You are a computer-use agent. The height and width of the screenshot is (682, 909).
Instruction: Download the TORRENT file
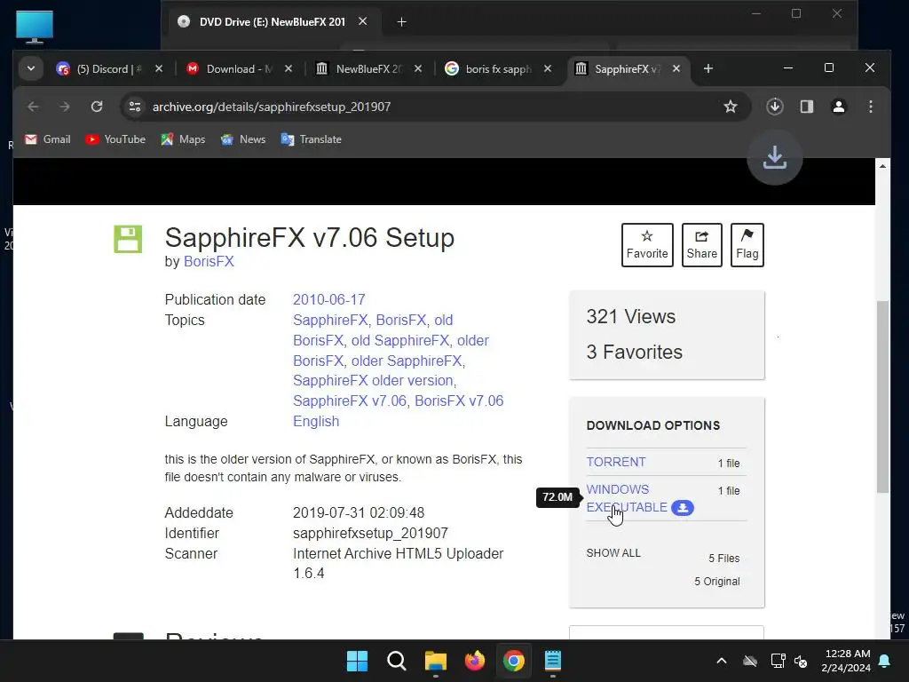[x=616, y=462]
